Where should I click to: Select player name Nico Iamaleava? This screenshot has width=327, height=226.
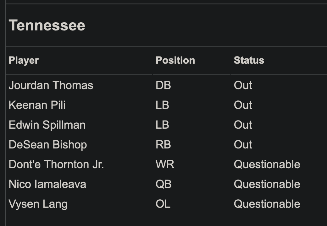pyautogui.click(x=47, y=184)
